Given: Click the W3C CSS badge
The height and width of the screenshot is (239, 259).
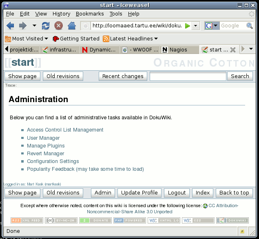Looking at the screenshot, I should tap(198, 221).
